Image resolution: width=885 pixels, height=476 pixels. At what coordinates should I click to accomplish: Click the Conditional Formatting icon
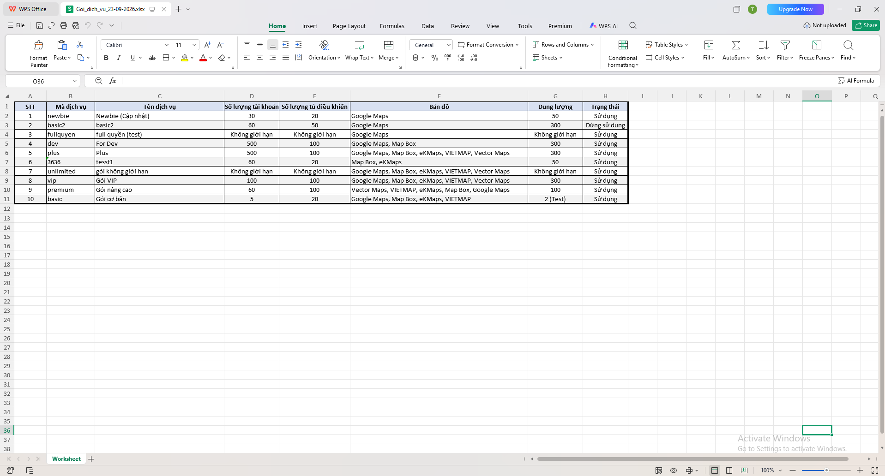[623, 45]
